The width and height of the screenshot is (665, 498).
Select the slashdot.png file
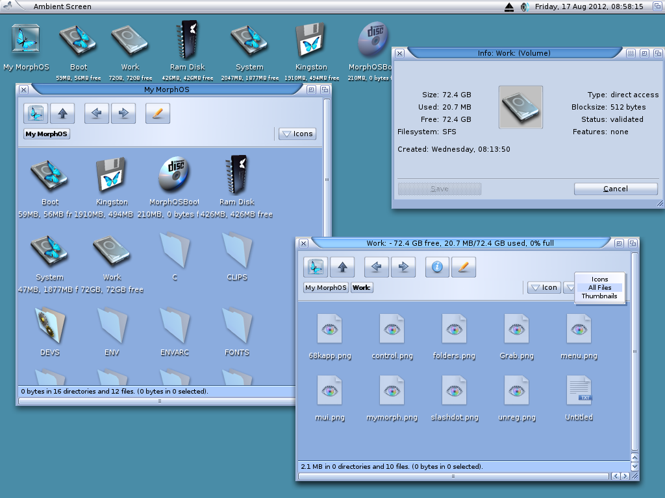click(454, 390)
